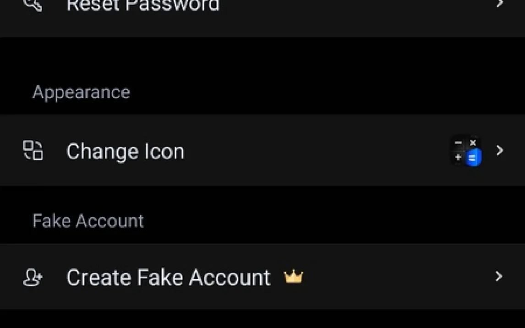Open the Reset Password option

pyautogui.click(x=143, y=5)
